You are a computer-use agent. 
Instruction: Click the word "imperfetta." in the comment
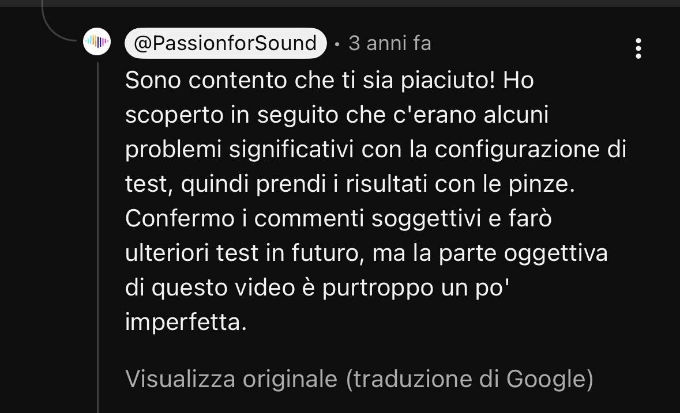click(x=186, y=323)
